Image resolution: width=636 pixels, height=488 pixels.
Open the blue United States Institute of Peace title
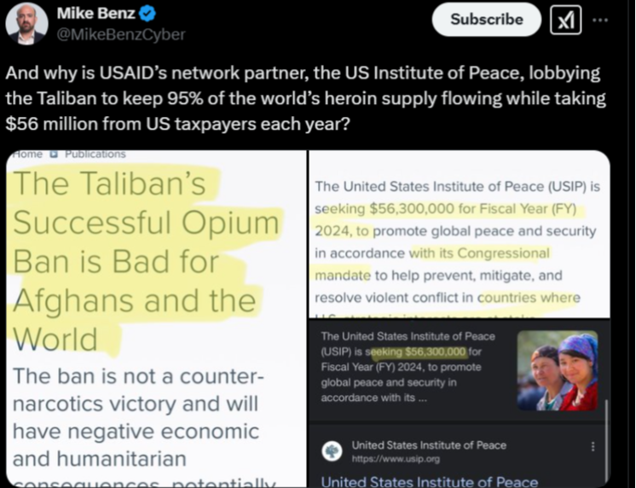tap(430, 481)
